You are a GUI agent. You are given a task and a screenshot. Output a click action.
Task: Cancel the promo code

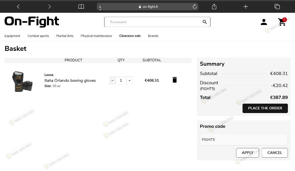[275, 153]
